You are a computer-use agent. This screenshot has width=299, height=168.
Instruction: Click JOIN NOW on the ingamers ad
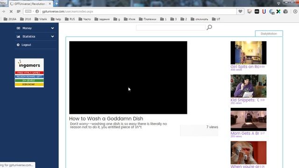(29, 84)
